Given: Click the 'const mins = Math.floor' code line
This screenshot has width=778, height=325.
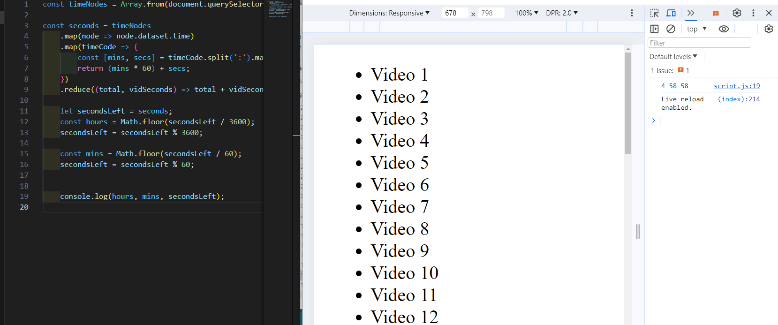Looking at the screenshot, I should tap(151, 154).
